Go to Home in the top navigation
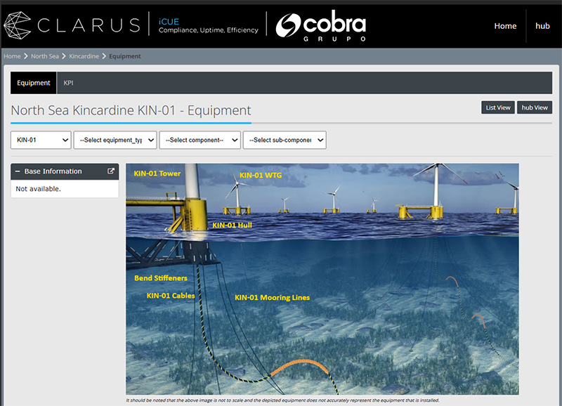The width and height of the screenshot is (562, 406). point(505,26)
